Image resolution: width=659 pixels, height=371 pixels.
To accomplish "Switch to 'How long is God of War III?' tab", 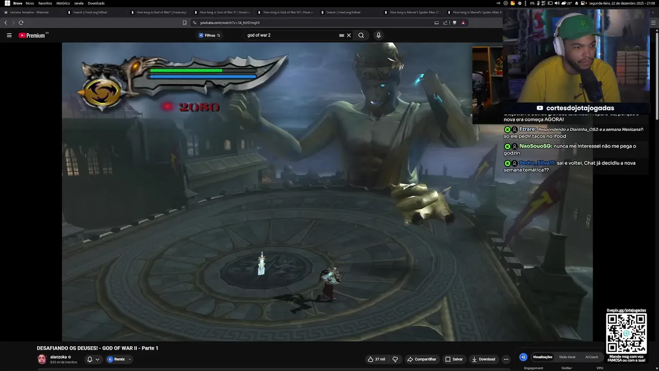I will (285, 12).
